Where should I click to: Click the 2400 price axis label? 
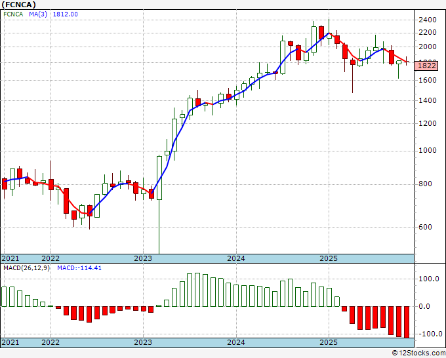pos(428,20)
